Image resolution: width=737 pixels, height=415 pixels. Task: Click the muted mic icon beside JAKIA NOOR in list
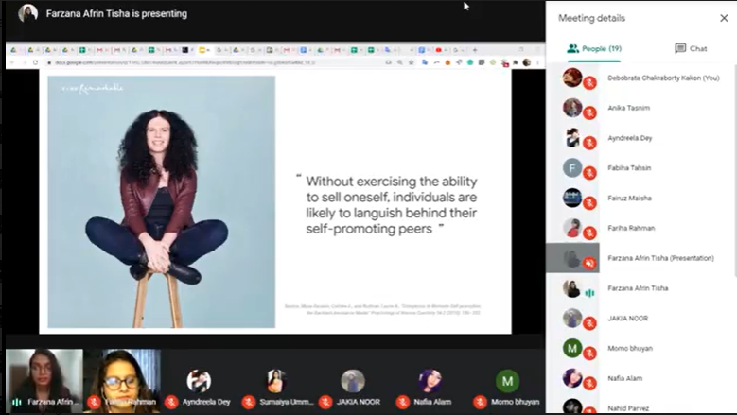589,323
